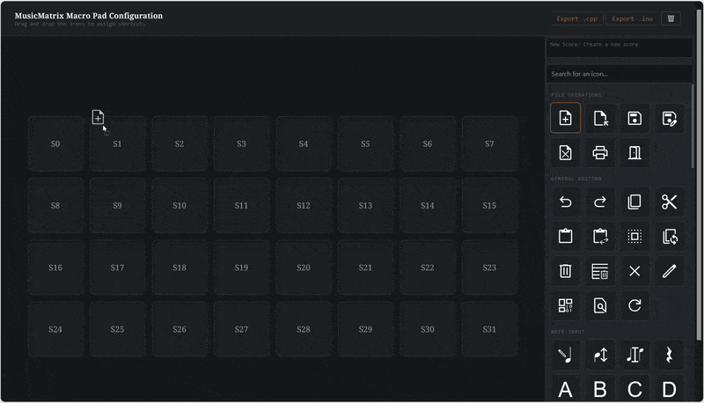Select macro pad slot S0
Viewport: 704px width, 403px height.
[55, 144]
